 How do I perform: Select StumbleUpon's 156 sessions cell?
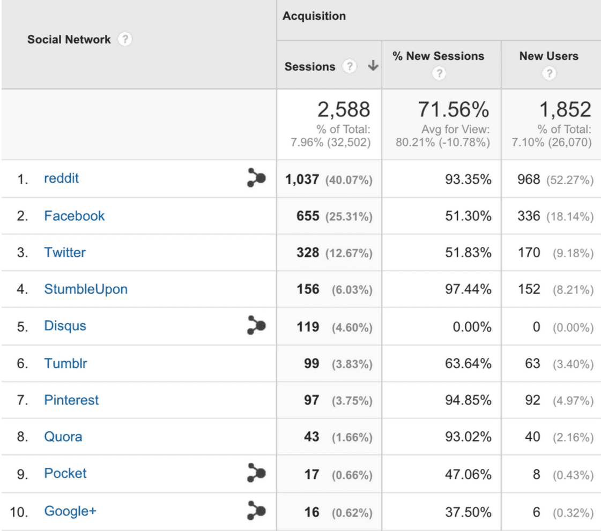click(329, 289)
